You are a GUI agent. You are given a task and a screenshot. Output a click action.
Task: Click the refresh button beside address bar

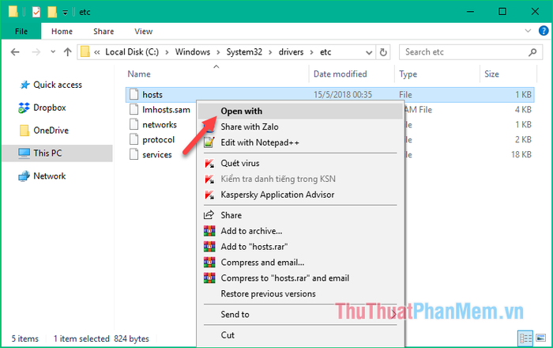[383, 52]
